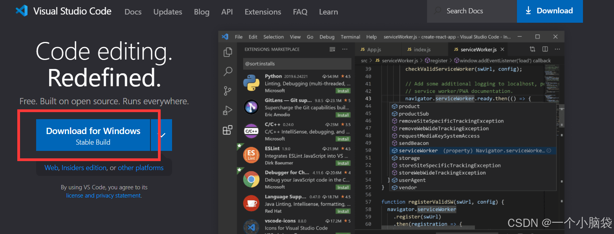
Task: Click the top-right Download button
Action: pyautogui.click(x=550, y=11)
